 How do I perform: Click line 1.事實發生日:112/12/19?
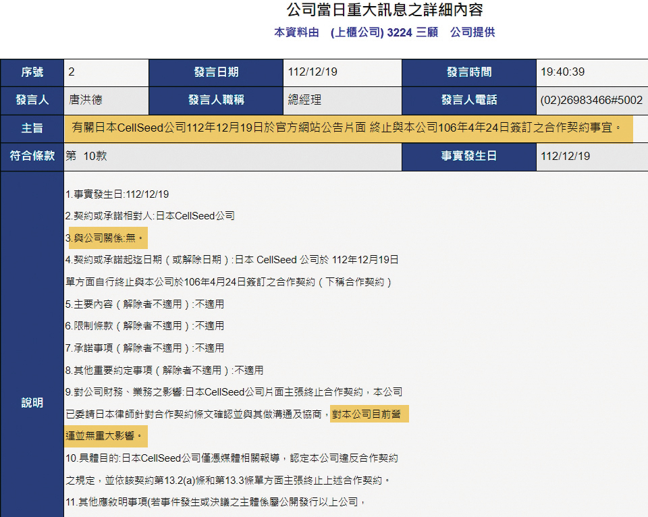click(x=117, y=194)
